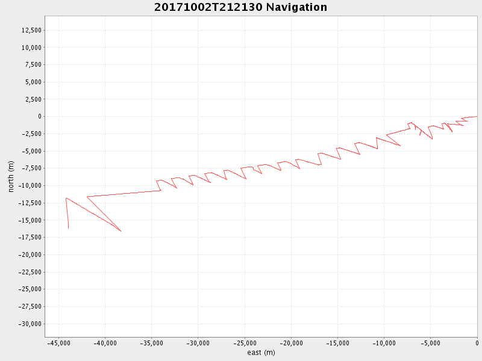Click the -20,000 tick label on east axis
The image size is (482, 361).
[291, 344]
